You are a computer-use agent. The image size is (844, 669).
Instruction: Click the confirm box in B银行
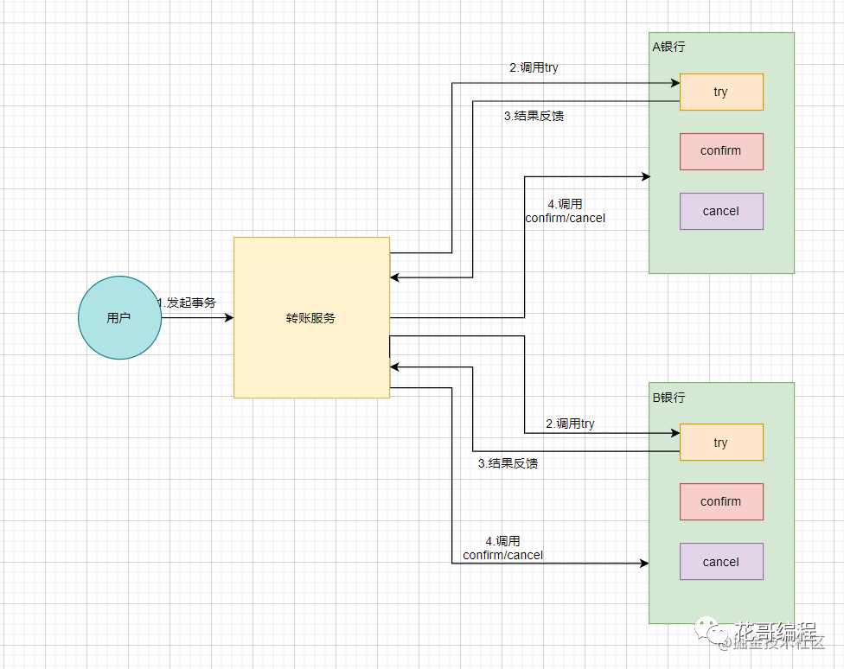[721, 501]
